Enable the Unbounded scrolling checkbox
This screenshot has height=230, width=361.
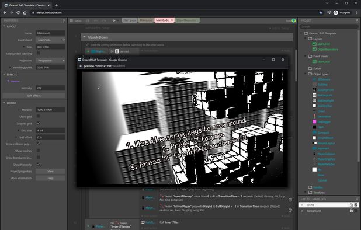(x=39, y=53)
